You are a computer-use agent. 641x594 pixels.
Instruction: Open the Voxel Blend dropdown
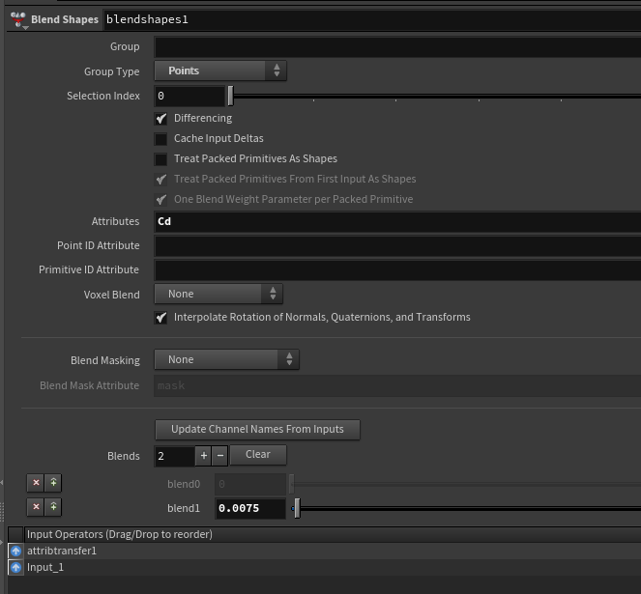pos(219,294)
